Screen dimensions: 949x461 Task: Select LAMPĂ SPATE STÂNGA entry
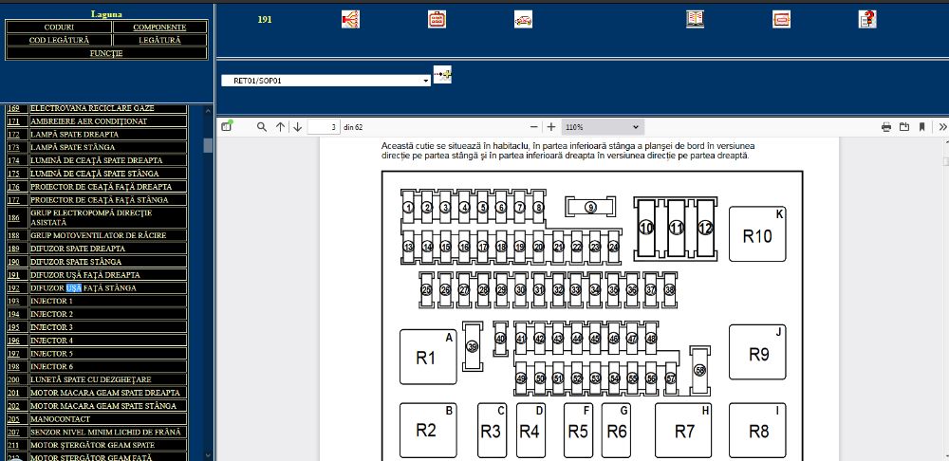coord(108,147)
